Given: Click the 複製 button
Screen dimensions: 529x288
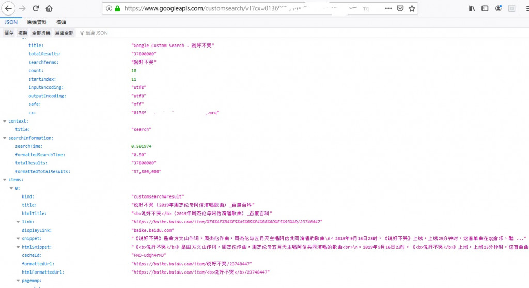Looking at the screenshot, I should tap(23, 33).
